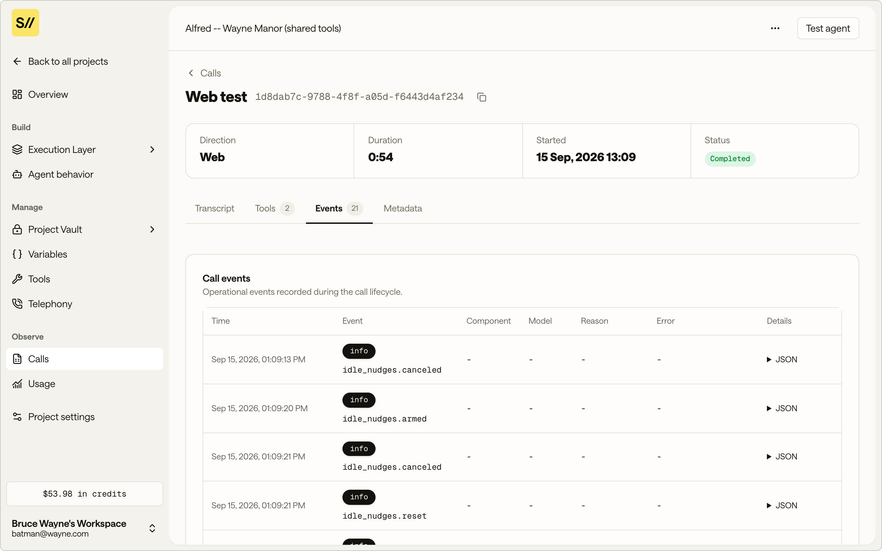
Task: Click the Usage chart icon
Action: [x=17, y=384]
